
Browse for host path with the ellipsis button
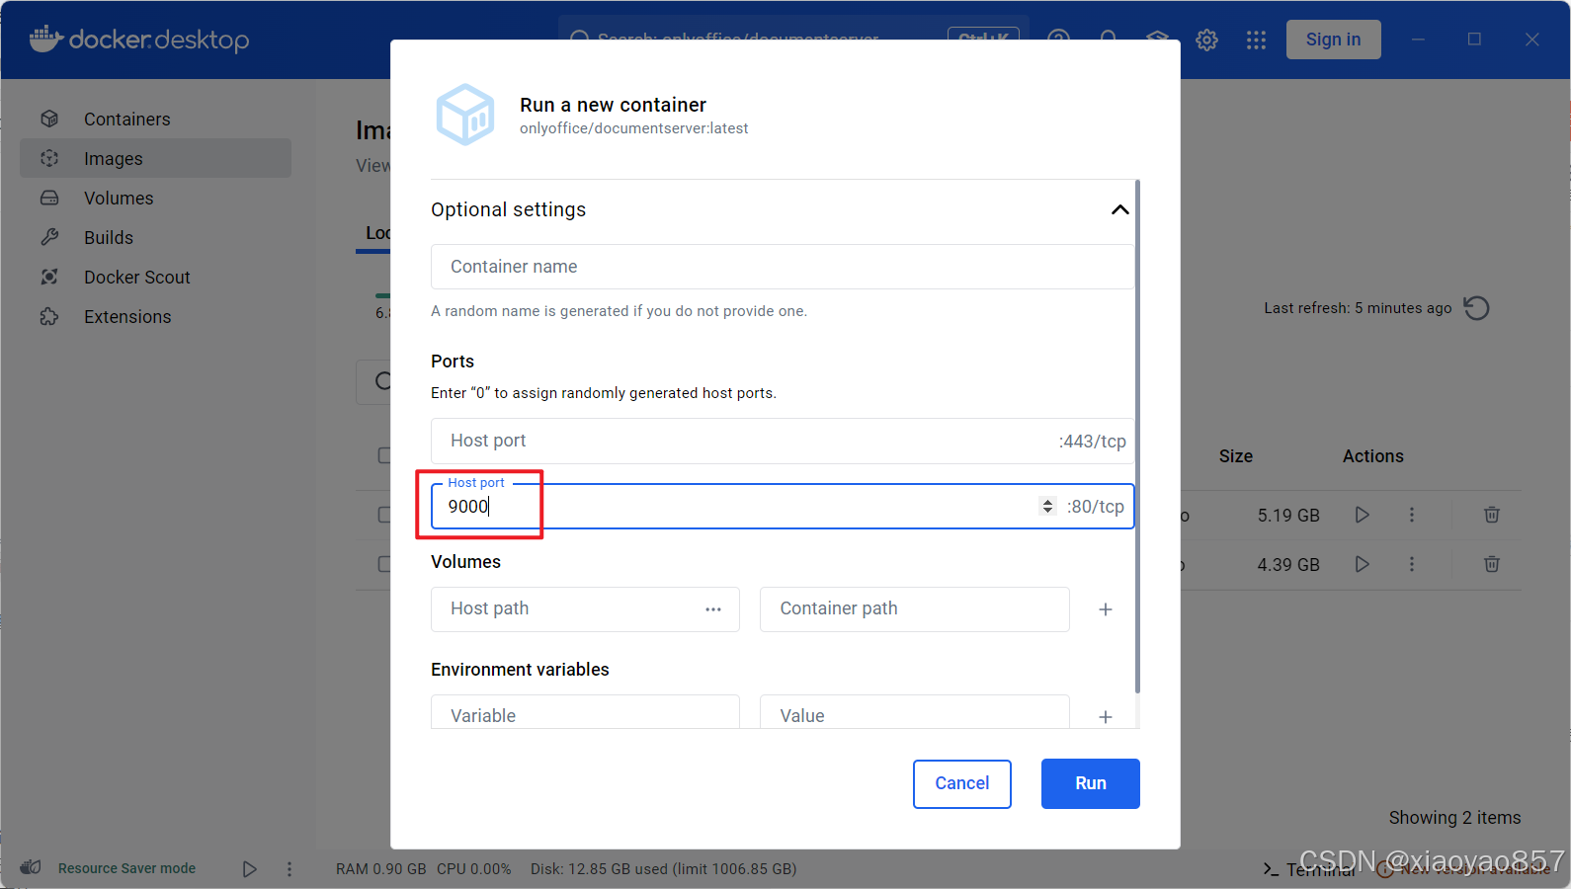(713, 609)
